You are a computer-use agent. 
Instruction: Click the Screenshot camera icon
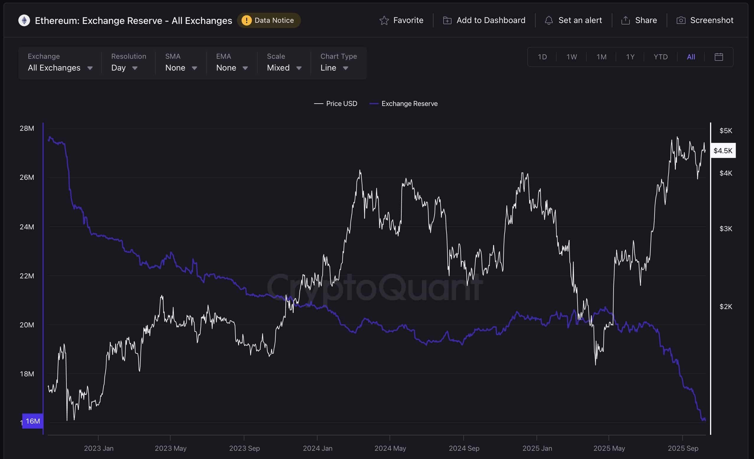tap(681, 20)
